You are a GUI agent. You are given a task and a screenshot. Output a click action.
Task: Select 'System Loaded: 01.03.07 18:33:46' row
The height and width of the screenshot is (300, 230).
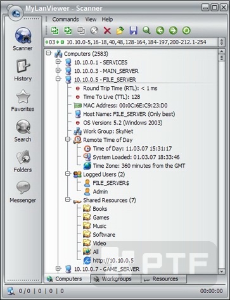point(136,157)
